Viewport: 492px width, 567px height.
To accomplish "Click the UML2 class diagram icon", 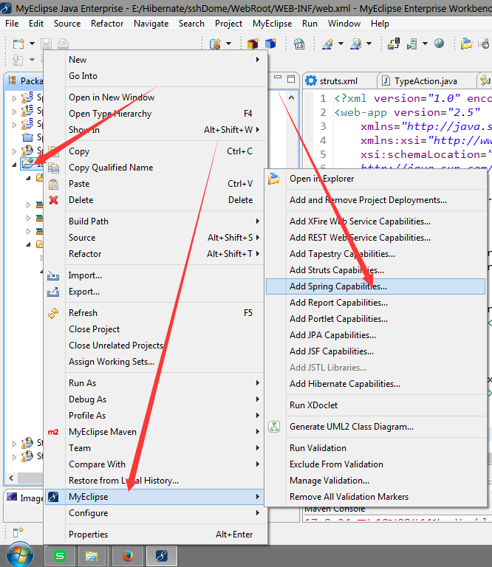I will click(x=274, y=427).
